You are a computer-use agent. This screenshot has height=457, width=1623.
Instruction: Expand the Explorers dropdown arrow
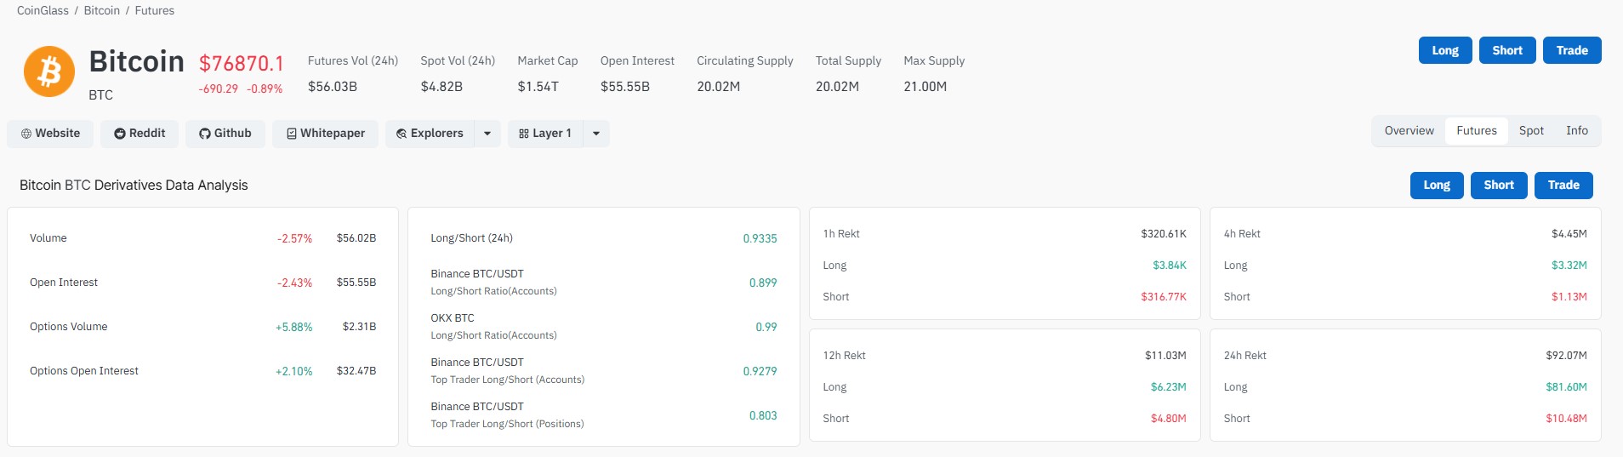487,134
